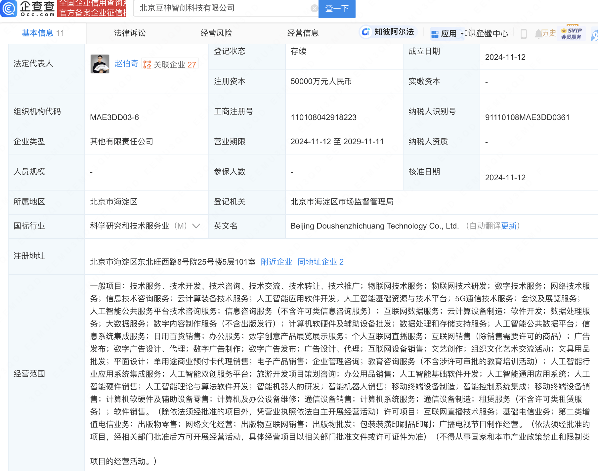Screen dimensions: 598x471
Task: Open the 基本信息 tab
Action: point(43,33)
